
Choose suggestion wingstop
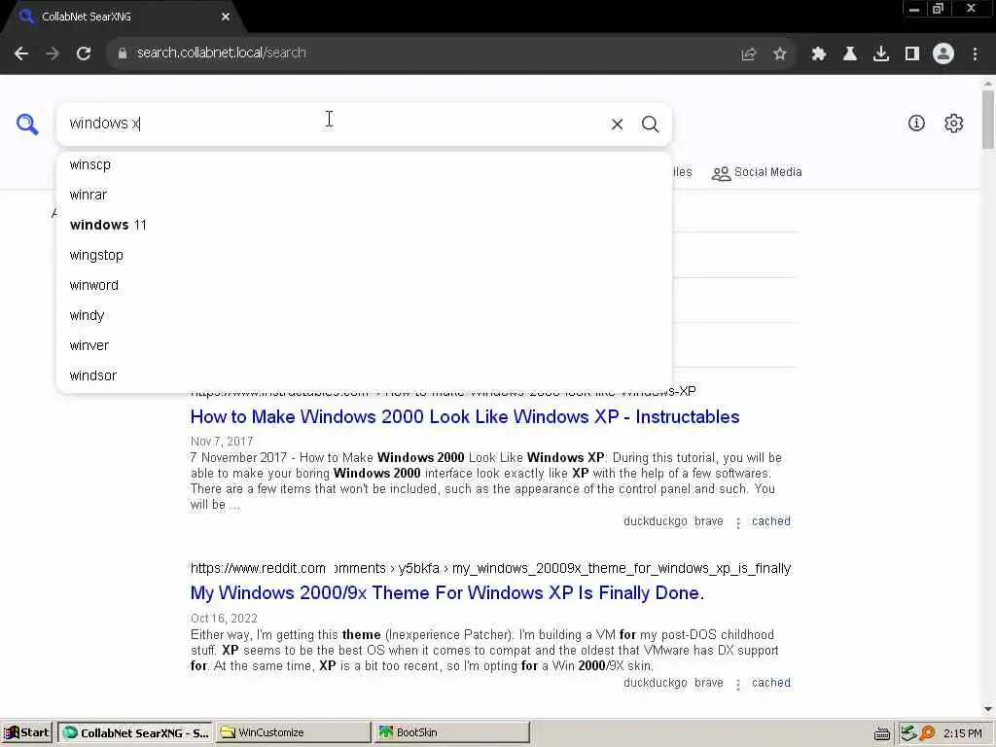tap(364, 256)
